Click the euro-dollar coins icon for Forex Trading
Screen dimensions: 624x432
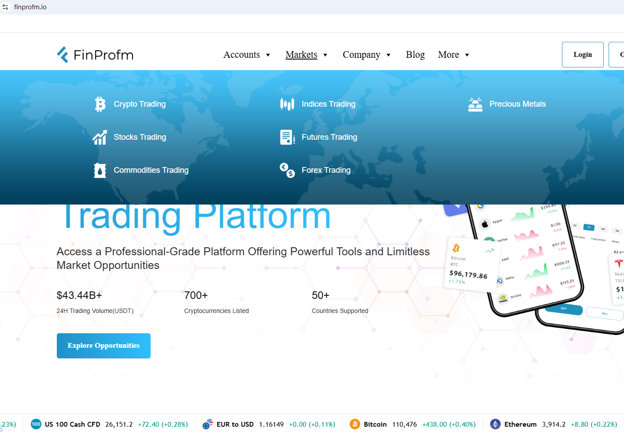coord(287,170)
